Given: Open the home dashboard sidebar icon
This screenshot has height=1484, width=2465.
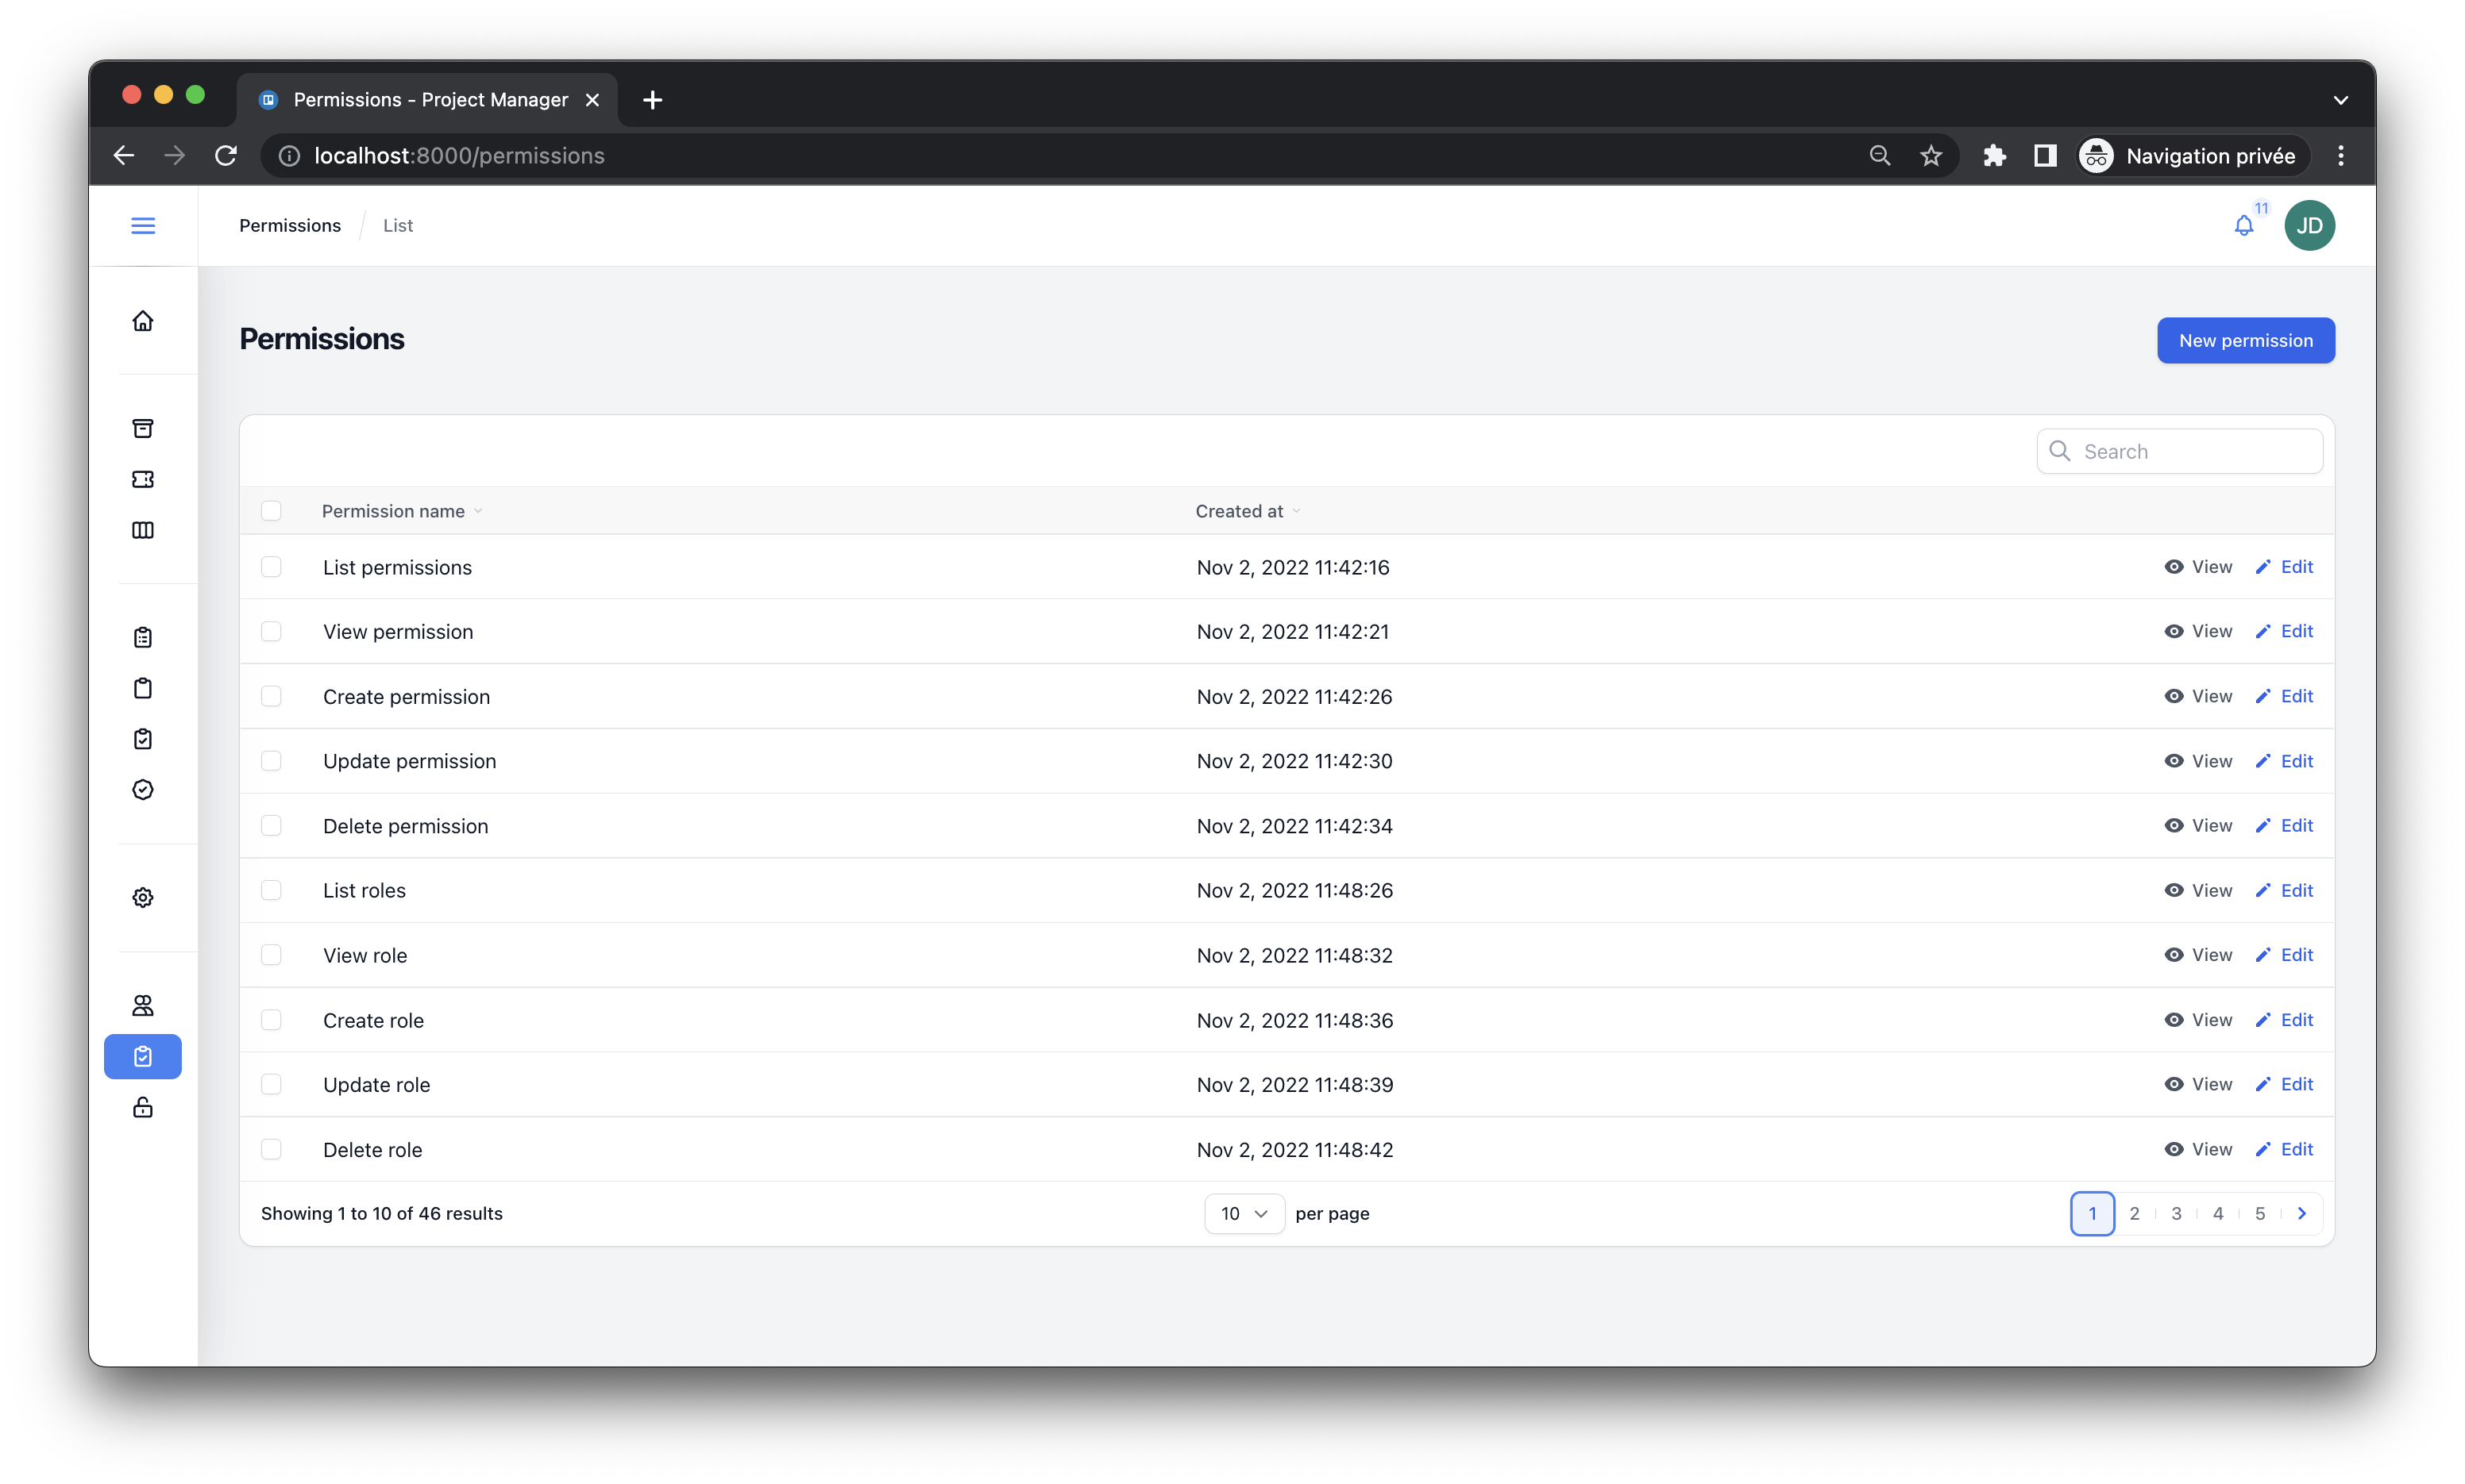Looking at the screenshot, I should click(143, 321).
